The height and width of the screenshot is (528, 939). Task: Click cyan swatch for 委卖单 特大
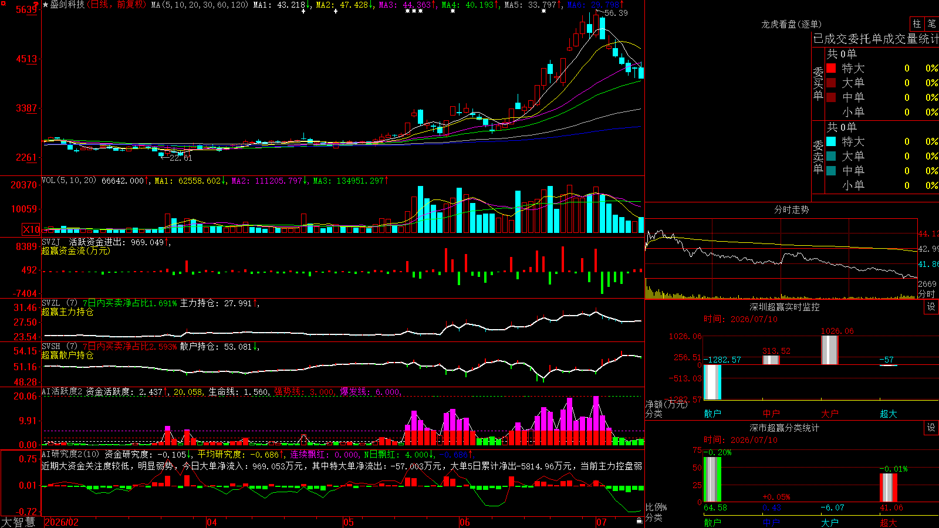(x=831, y=141)
